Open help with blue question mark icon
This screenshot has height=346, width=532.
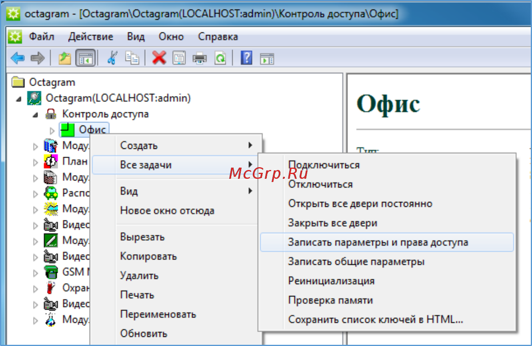pyautogui.click(x=246, y=58)
